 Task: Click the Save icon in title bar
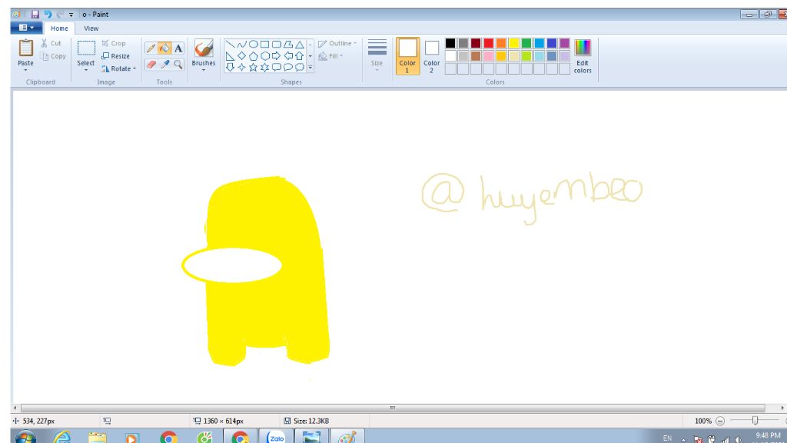(35, 14)
